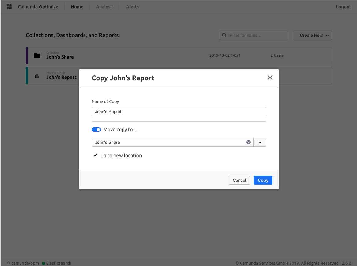The height and width of the screenshot is (266, 357).
Task: Uncheck Go to new location
Action: pyautogui.click(x=95, y=155)
